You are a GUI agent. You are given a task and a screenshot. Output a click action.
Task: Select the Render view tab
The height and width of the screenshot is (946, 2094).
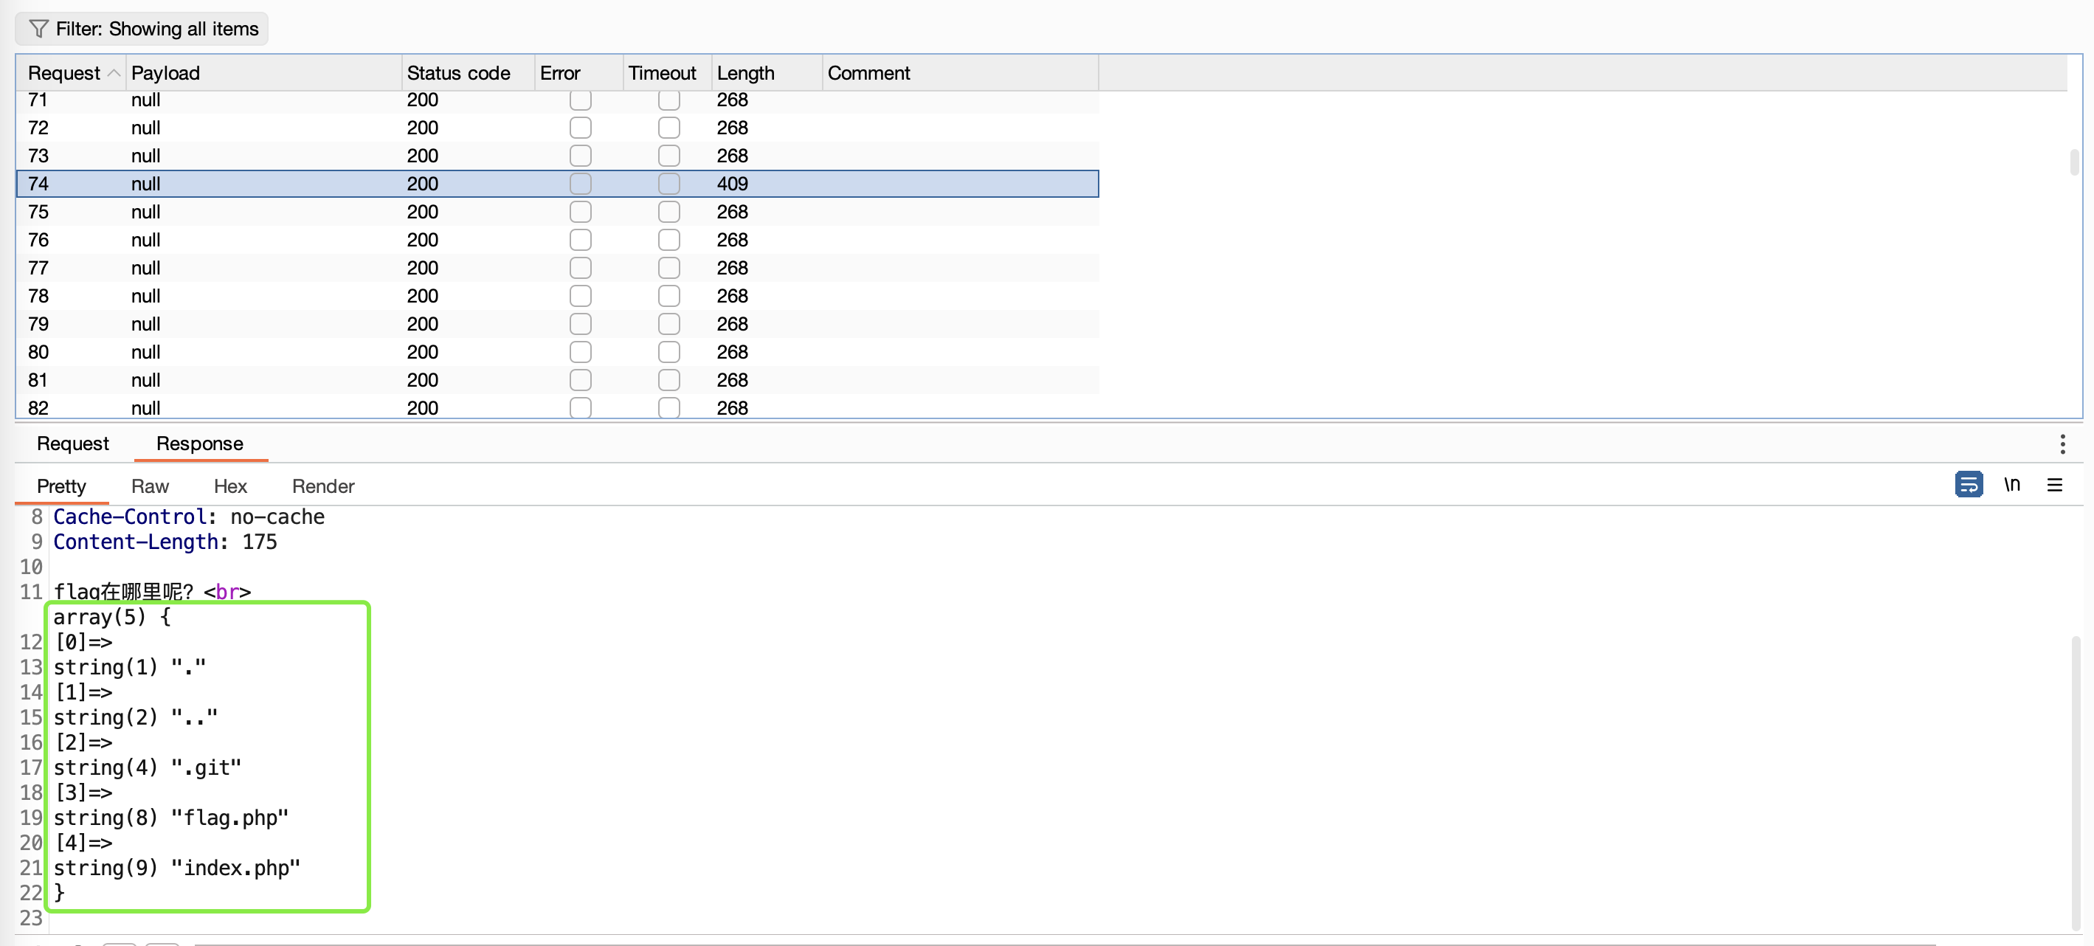coord(322,486)
